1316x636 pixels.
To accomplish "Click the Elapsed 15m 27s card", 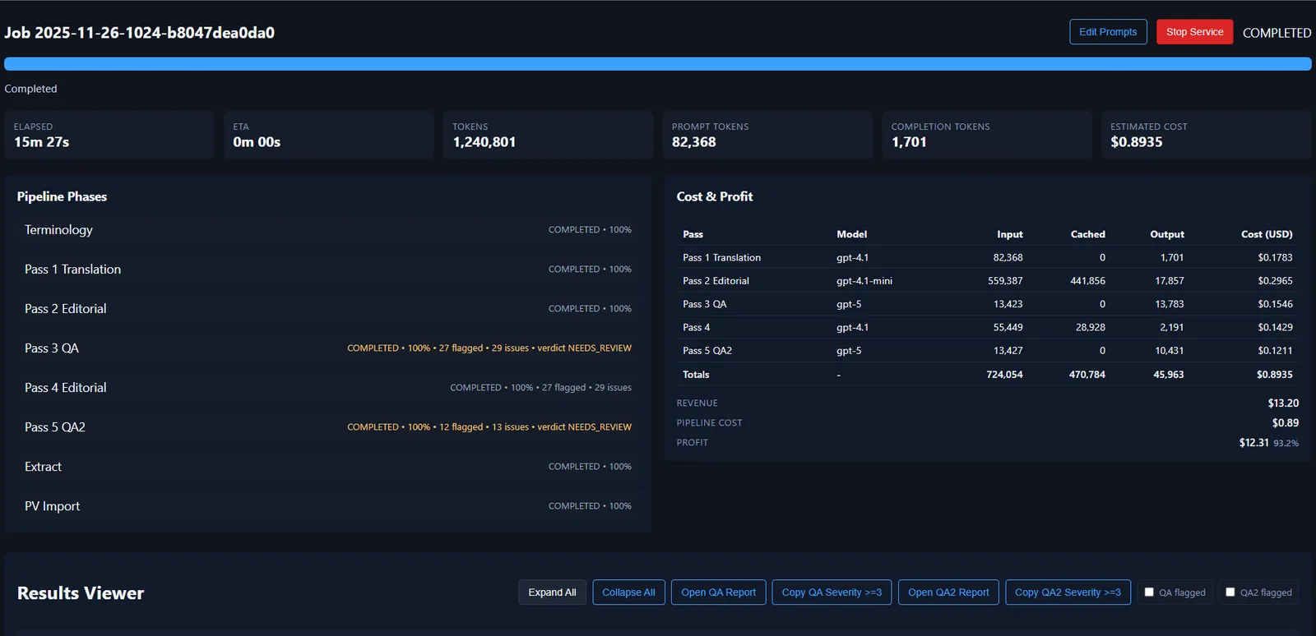I will coord(109,135).
